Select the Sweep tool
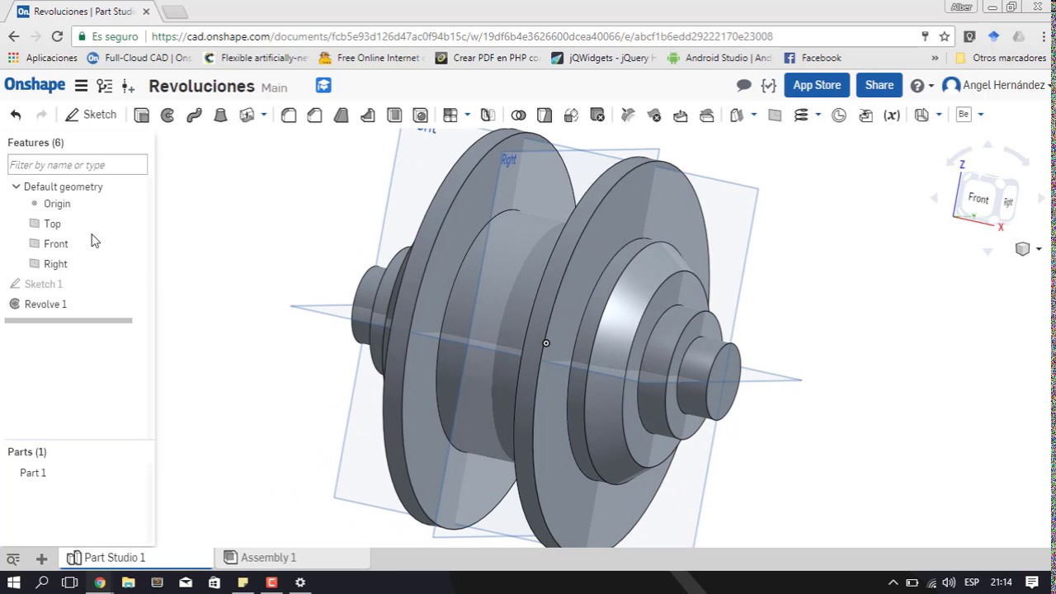 [x=194, y=115]
